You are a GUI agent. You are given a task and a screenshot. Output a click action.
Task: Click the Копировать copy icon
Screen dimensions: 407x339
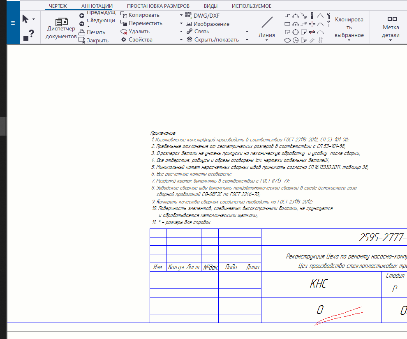[x=123, y=15]
